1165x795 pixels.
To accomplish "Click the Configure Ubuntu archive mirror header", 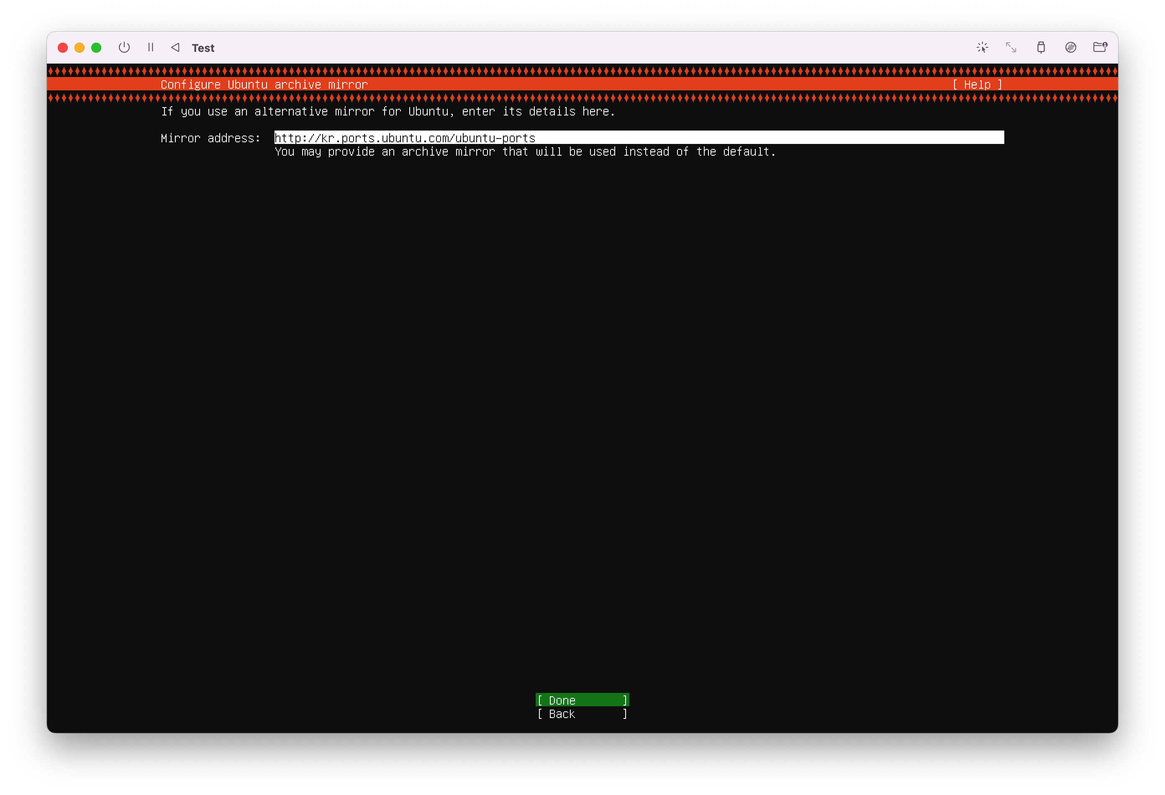I will tap(264, 85).
